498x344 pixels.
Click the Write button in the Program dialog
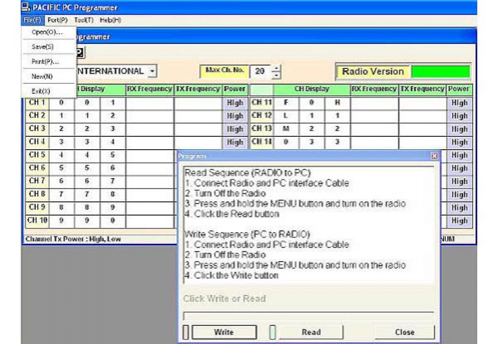[x=224, y=332]
